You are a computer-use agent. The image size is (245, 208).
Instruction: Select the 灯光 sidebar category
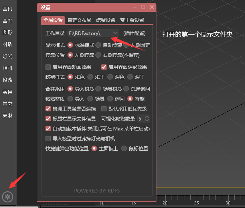[x=8, y=56]
